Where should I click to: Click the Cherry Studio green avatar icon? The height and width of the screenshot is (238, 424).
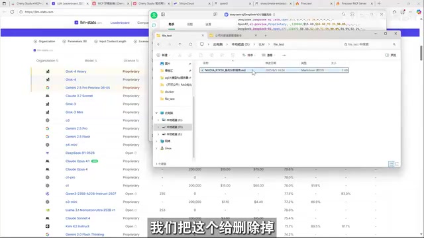pyautogui.click(x=154, y=15)
